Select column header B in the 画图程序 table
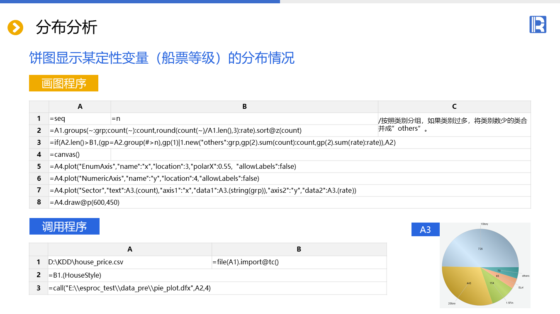The height and width of the screenshot is (314, 560). (x=244, y=107)
